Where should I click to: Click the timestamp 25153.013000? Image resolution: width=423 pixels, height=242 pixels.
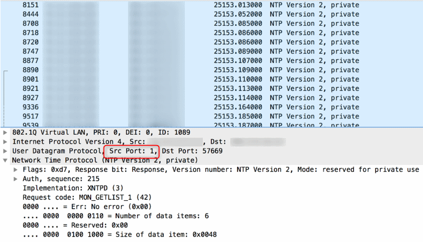238,5
